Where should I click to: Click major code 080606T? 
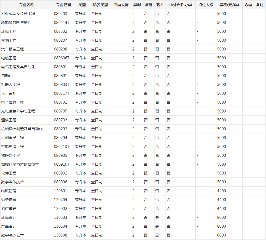pyautogui.click(x=62, y=58)
